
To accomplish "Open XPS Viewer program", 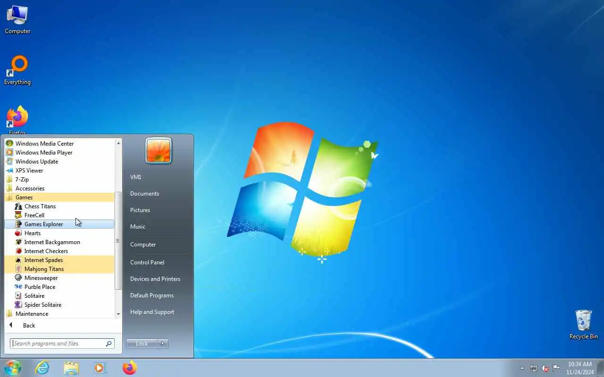I will coord(59,170).
